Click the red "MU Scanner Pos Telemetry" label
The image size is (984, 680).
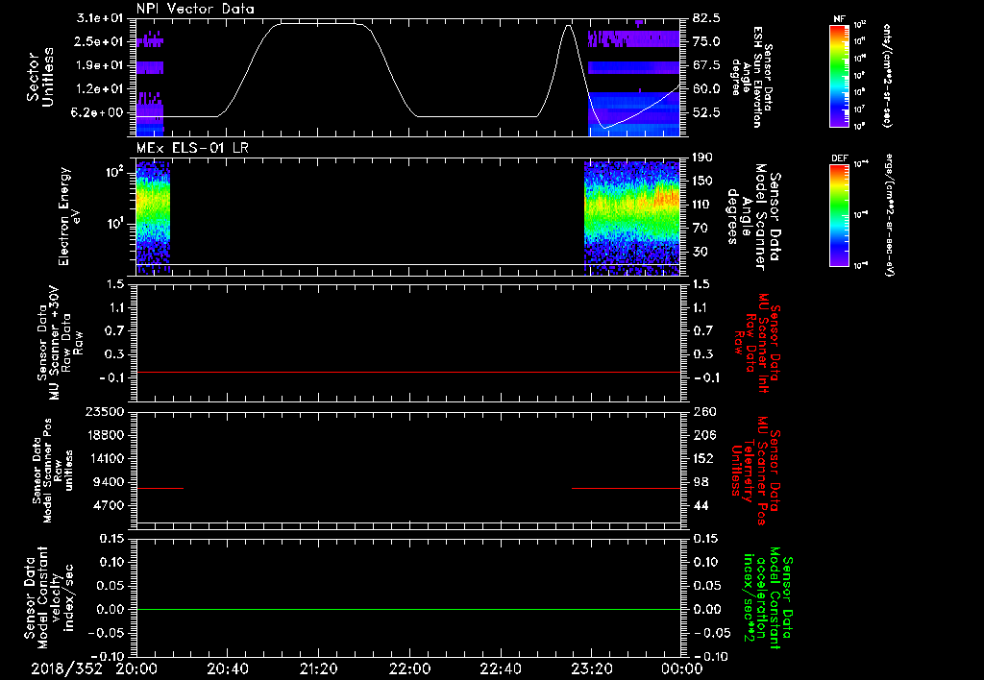(x=756, y=472)
